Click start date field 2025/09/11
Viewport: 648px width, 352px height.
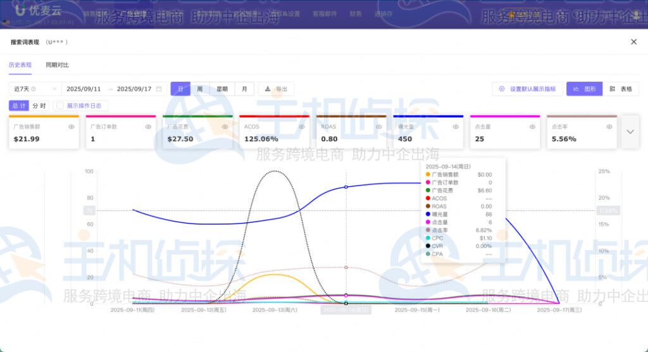(84, 89)
